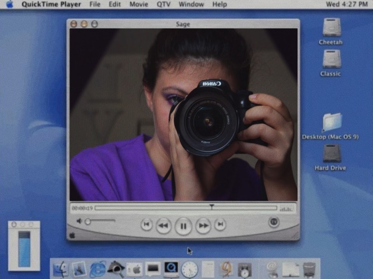Click the rewind button
The height and width of the screenshot is (279, 373).
(164, 226)
